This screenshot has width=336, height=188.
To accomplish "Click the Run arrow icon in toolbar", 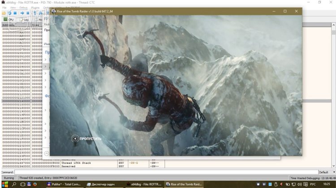I will [x=22, y=13].
